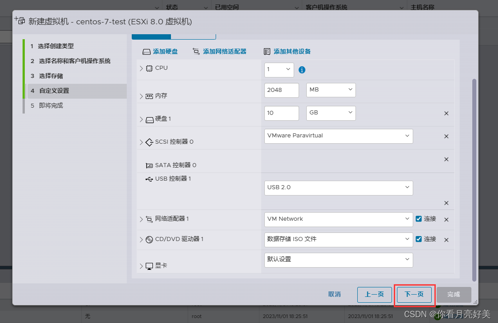The width and height of the screenshot is (498, 323).
Task: Sort by host name column in background
Action: (x=422, y=7)
